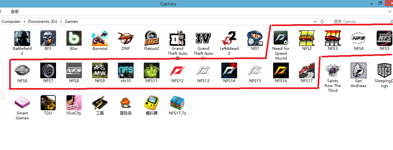Click the Blur game icon

coord(74,38)
